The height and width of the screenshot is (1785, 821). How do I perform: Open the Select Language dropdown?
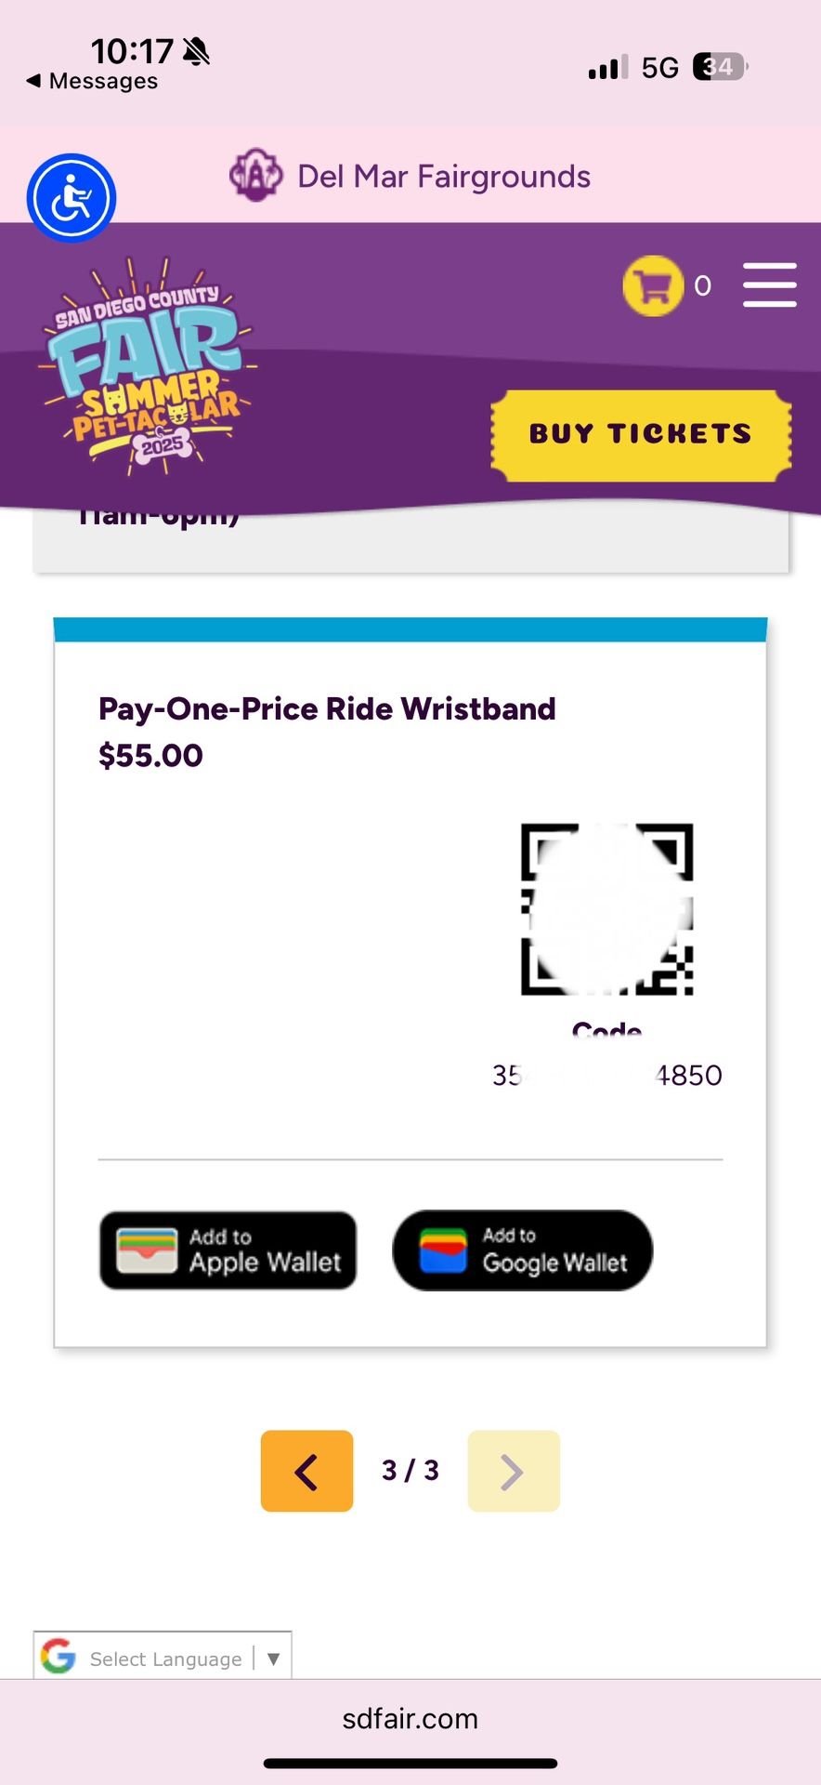point(163,1658)
